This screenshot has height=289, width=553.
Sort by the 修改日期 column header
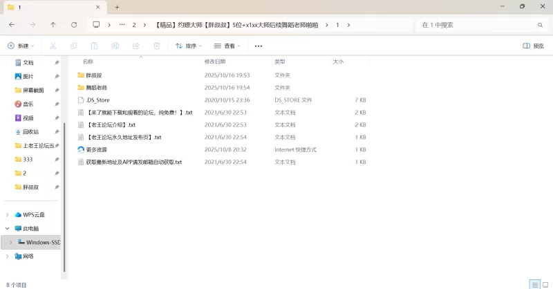click(214, 62)
